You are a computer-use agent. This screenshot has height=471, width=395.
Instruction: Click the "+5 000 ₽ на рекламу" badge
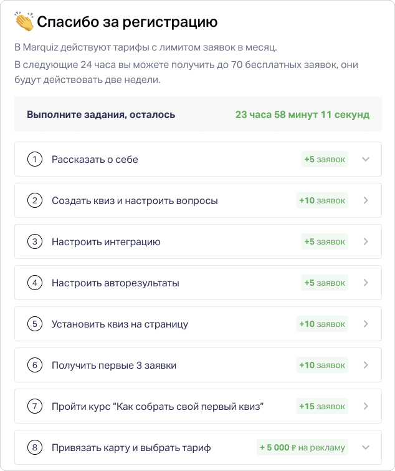coord(302,447)
